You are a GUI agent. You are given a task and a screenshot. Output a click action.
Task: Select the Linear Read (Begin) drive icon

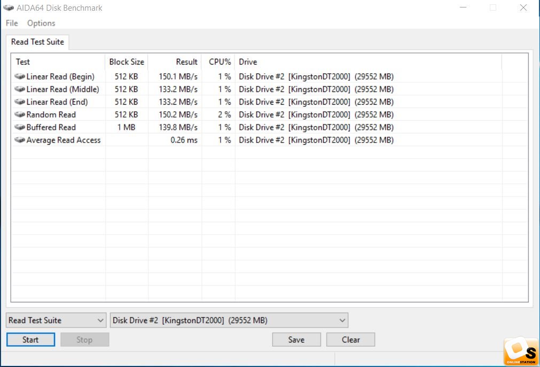[20, 76]
